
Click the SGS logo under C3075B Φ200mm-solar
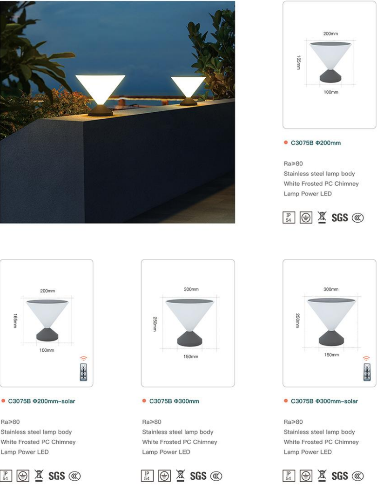56,476
